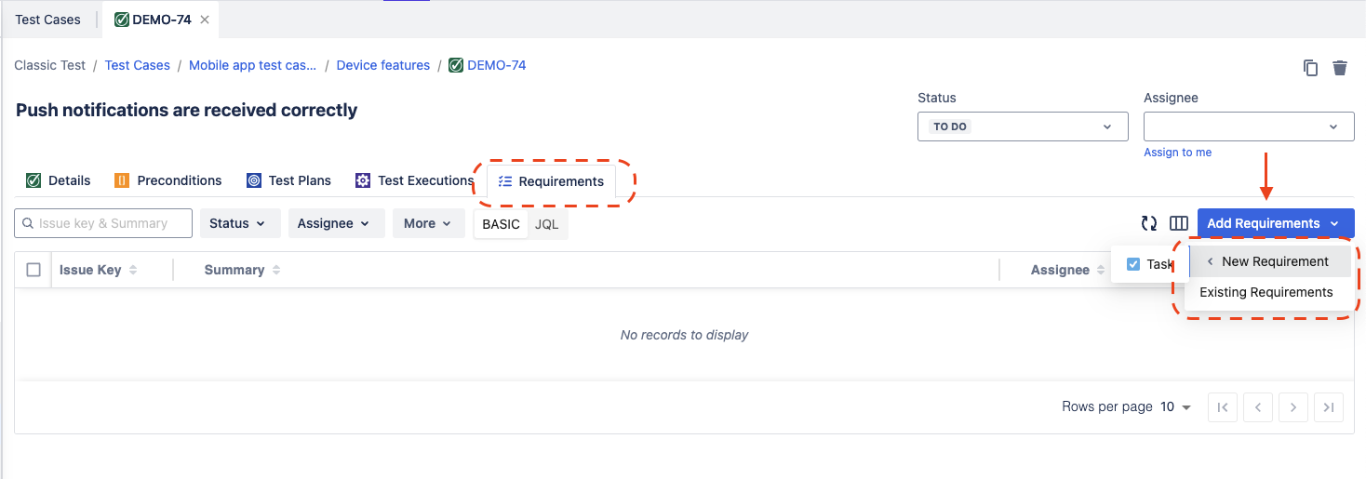Click the Issue key & Summary search field

tap(103, 223)
